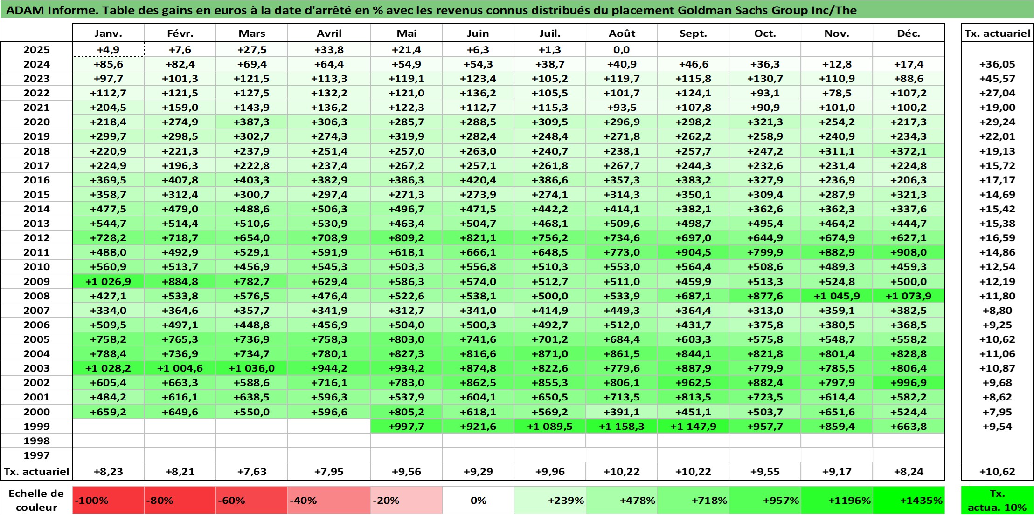
Task: Select the 2007 actuarial rate '+8,80'
Action: click(997, 310)
